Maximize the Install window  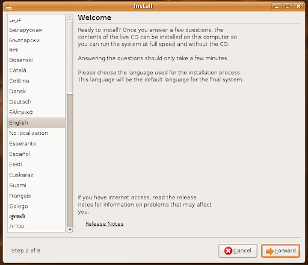(288, 7)
